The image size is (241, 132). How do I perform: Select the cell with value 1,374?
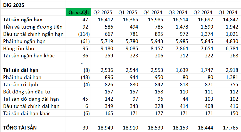click(x=203, y=34)
